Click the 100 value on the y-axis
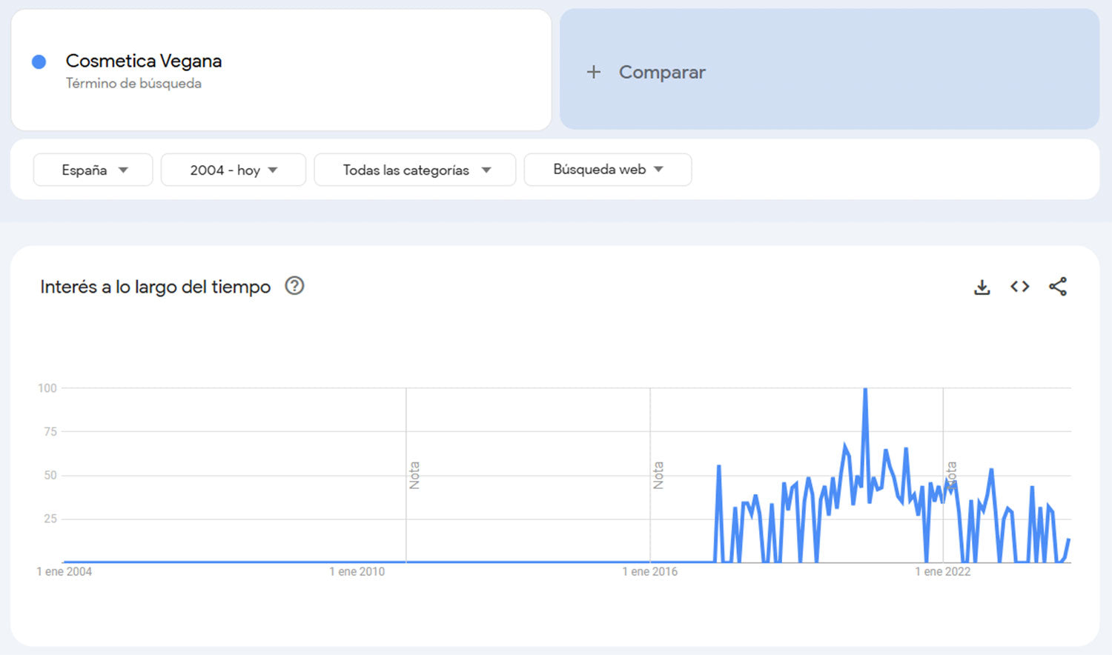Screen dimensions: 1112x655 [x=47, y=388]
